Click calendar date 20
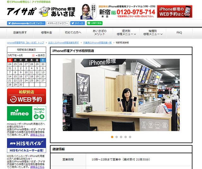202x169 pixels. coord(43,76)
